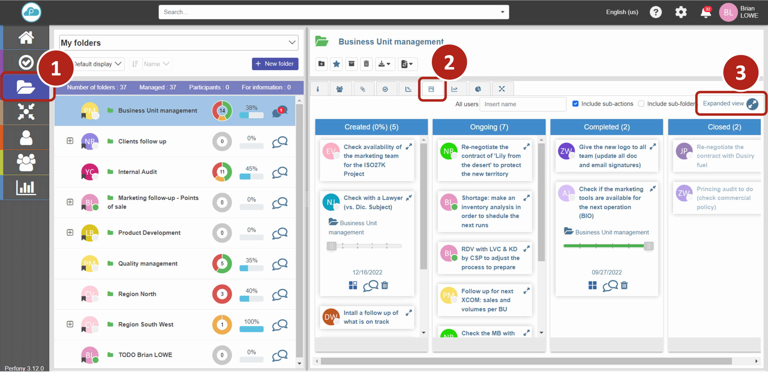
Task: Click the notification bell icon
Action: pyautogui.click(x=705, y=13)
